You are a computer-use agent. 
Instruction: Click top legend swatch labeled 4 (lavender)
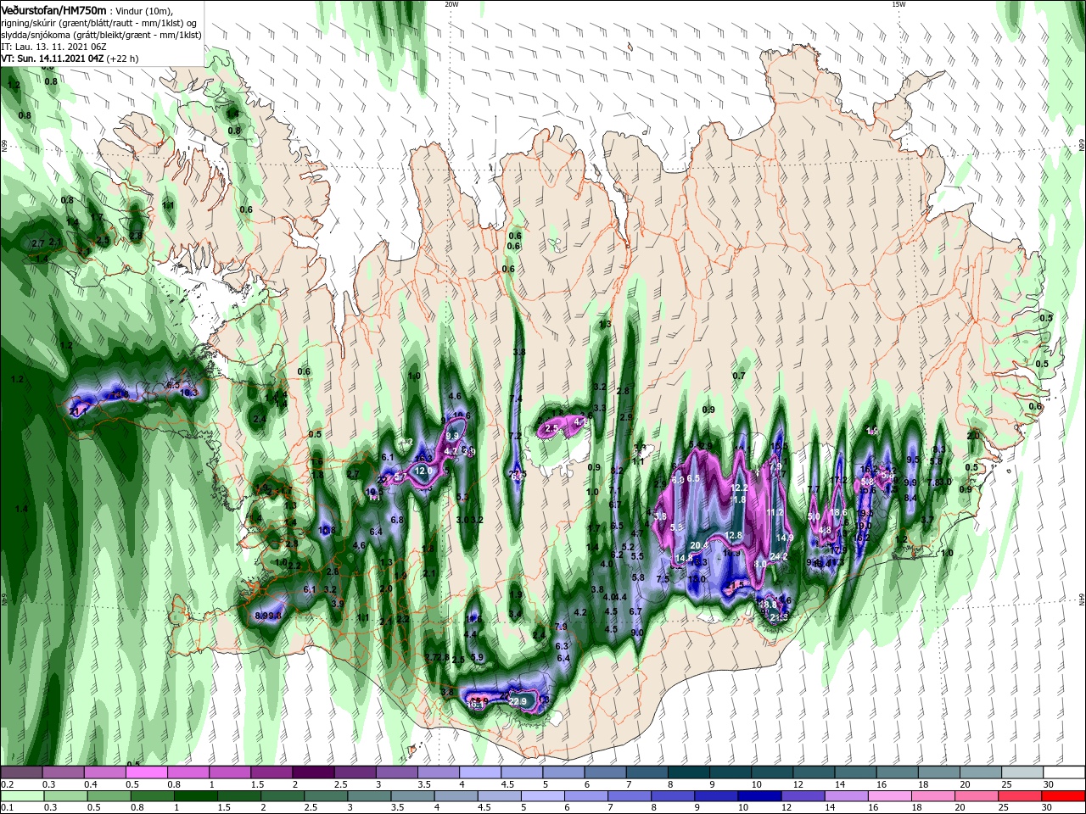click(479, 772)
